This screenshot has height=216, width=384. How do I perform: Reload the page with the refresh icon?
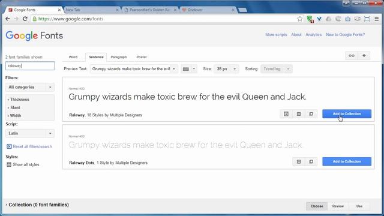pos(25,19)
